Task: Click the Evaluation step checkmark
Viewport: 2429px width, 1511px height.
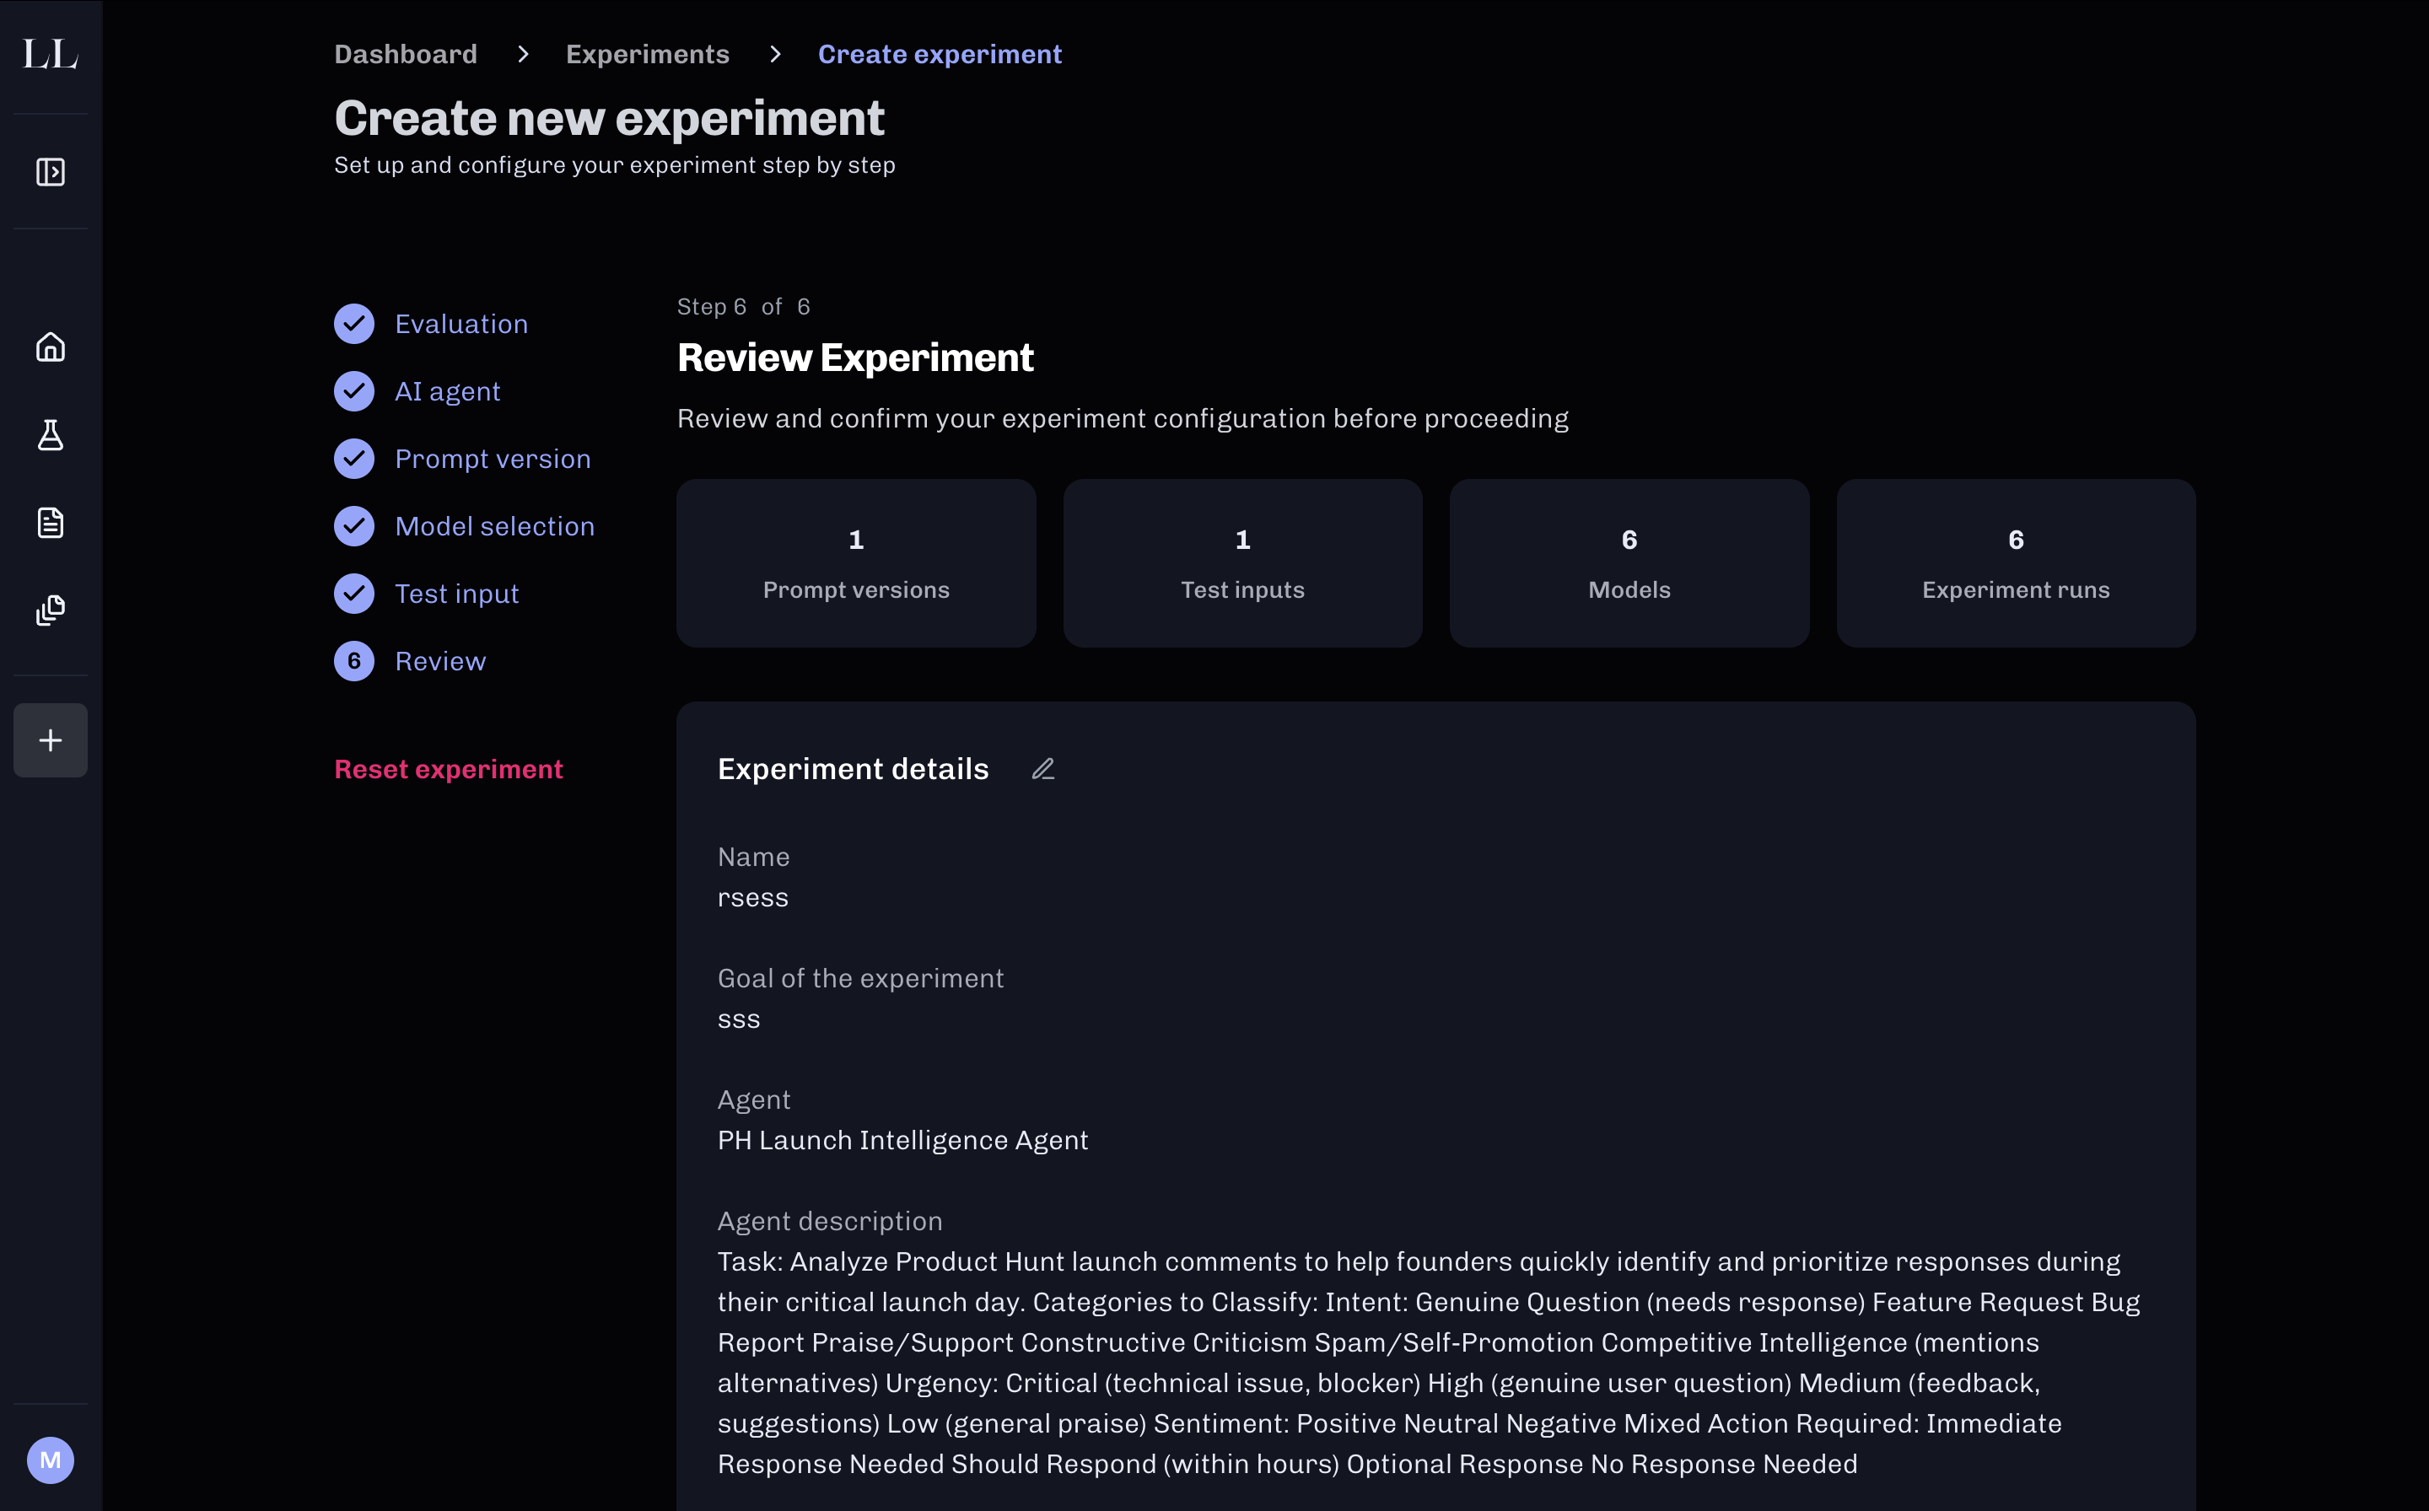Action: [x=354, y=324]
